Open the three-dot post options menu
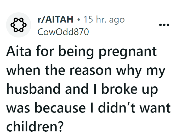Viewport: 182px width, 139px height. (x=164, y=25)
